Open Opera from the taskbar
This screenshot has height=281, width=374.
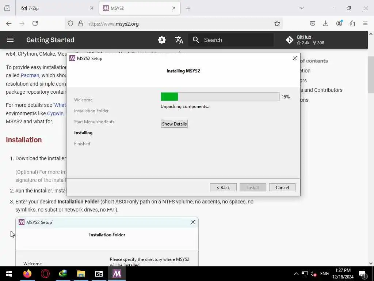pyautogui.click(x=45, y=274)
